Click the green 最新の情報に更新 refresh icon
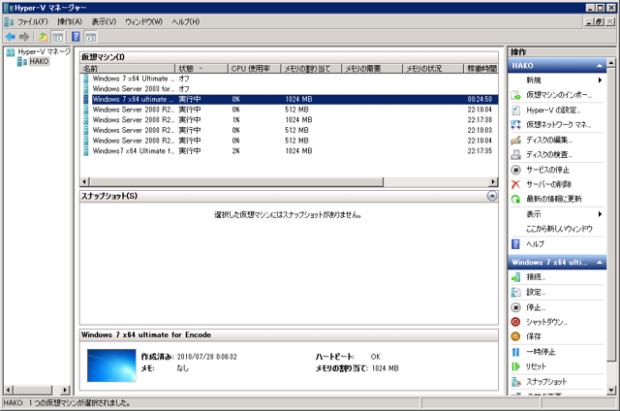The width and height of the screenshot is (620, 411). [x=515, y=199]
